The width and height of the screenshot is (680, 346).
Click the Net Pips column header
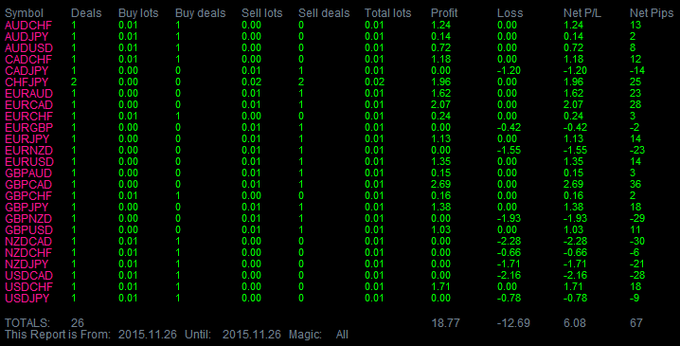pyautogui.click(x=652, y=14)
